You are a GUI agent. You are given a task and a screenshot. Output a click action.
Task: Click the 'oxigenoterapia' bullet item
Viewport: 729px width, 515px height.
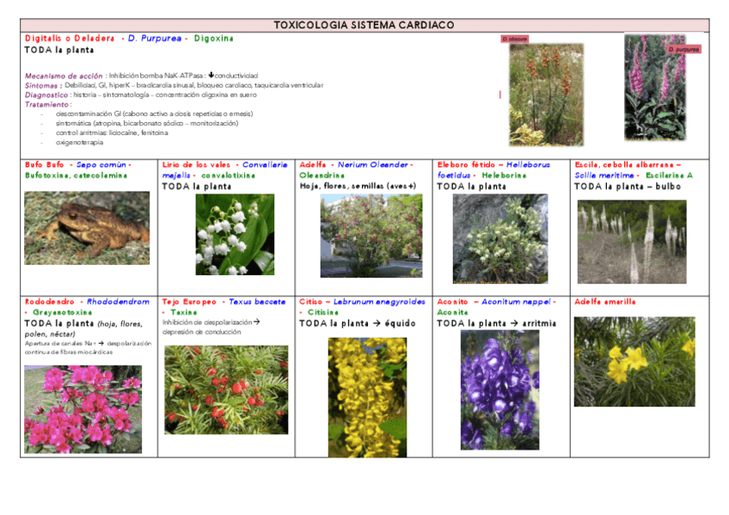pyautogui.click(x=79, y=143)
